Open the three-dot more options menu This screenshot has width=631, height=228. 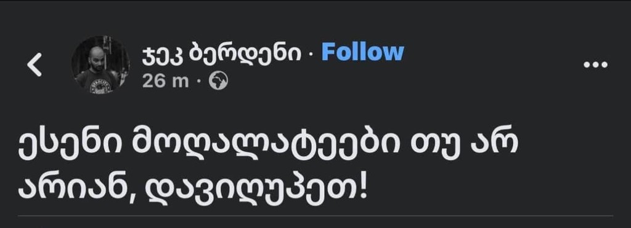(596, 65)
